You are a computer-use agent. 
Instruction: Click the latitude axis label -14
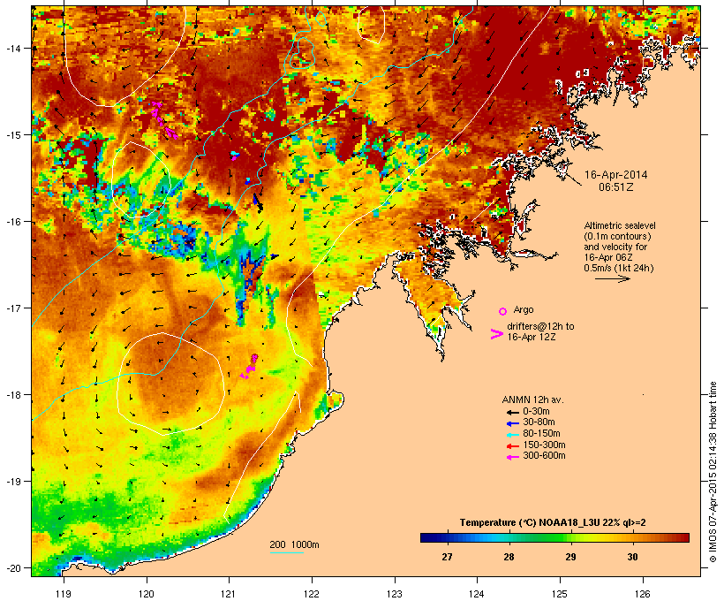tap(14, 48)
